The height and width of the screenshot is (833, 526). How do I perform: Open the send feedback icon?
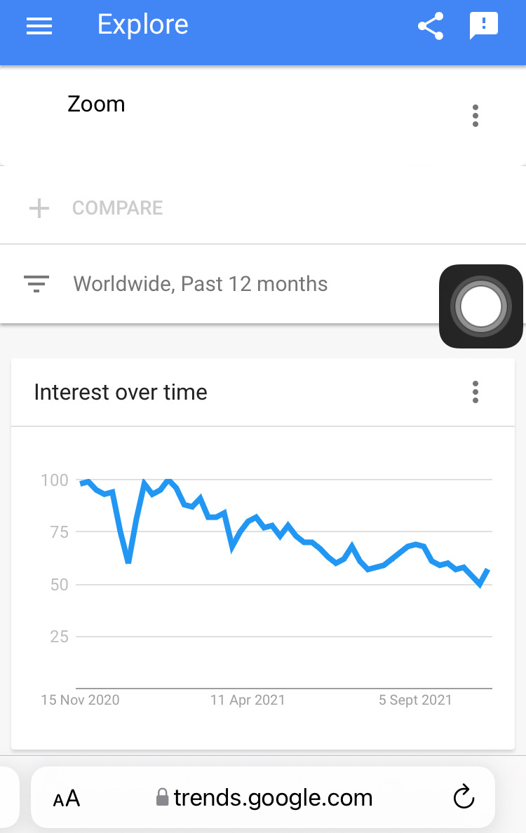483,26
